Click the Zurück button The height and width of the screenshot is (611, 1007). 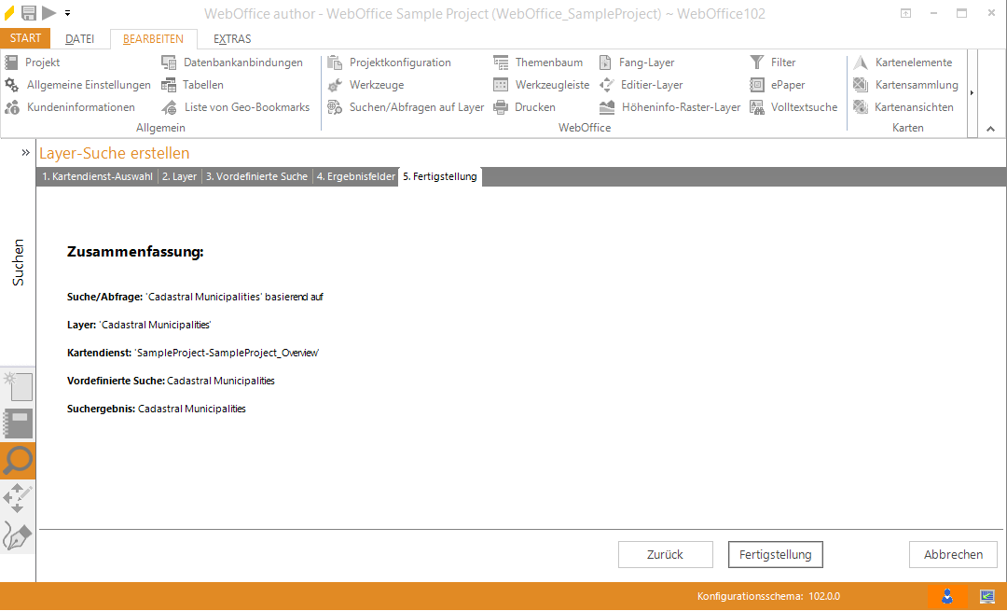(665, 554)
